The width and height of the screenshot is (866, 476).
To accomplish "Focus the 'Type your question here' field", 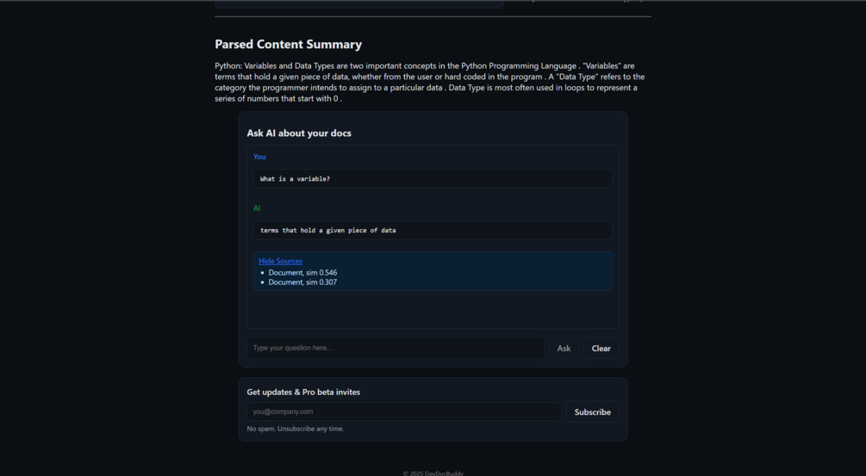I will click(396, 348).
